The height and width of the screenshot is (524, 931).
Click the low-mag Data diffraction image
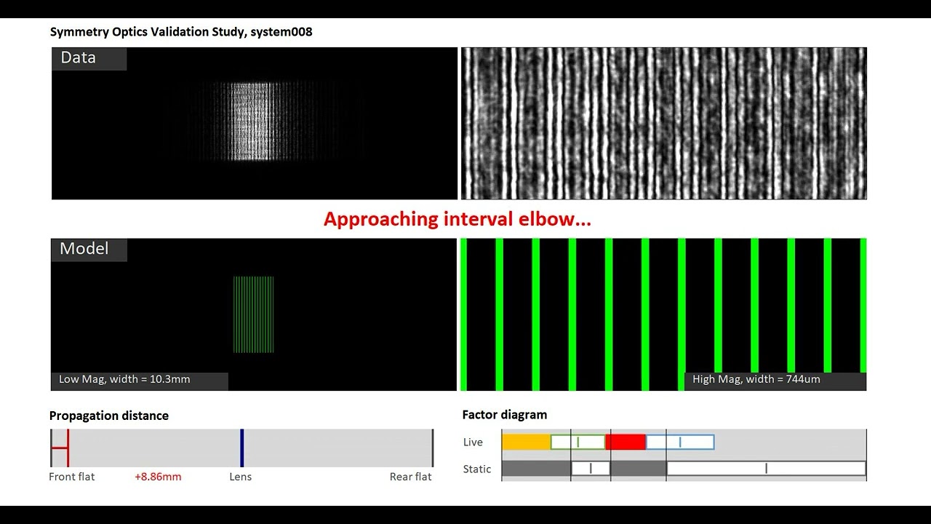coord(255,123)
